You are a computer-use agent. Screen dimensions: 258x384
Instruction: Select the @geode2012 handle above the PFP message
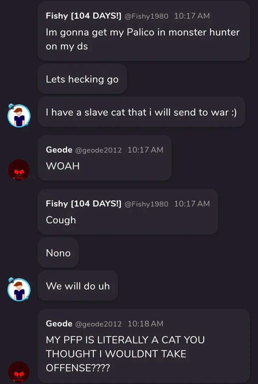(99, 324)
